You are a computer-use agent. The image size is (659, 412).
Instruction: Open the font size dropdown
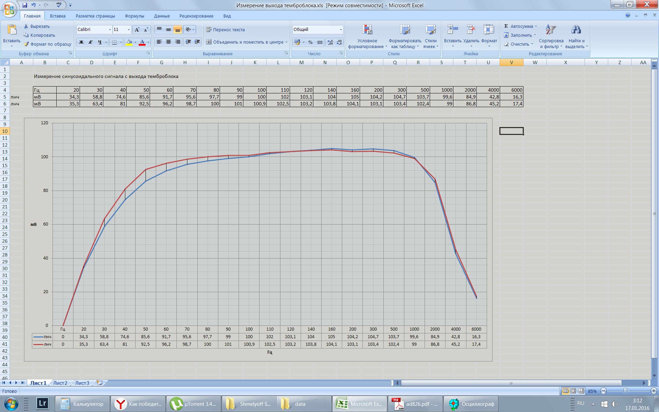click(129, 30)
